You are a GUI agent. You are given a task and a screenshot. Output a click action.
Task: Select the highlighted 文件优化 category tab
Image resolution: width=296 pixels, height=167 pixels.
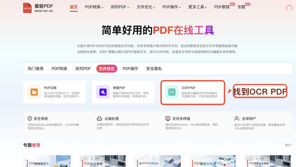pyautogui.click(x=107, y=68)
